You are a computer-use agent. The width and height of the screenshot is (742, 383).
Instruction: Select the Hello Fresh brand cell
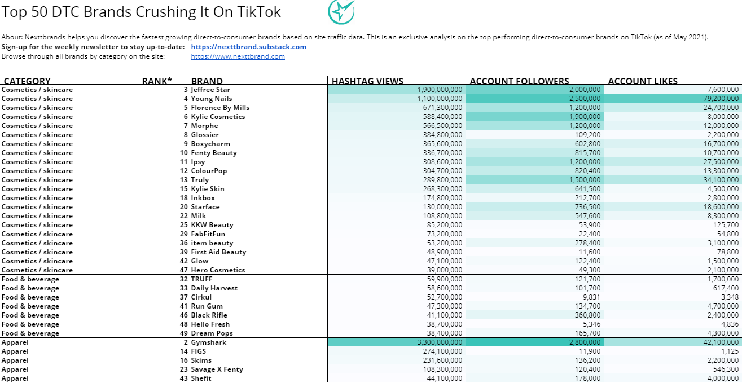pyautogui.click(x=210, y=324)
